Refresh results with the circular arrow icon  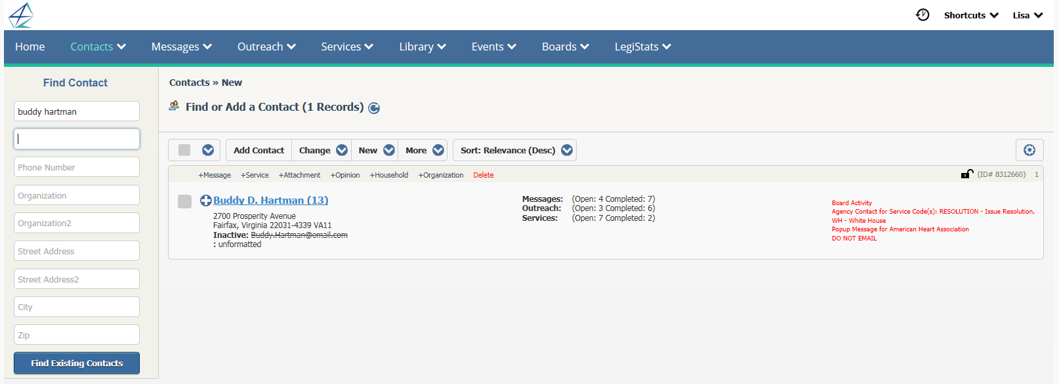click(374, 108)
